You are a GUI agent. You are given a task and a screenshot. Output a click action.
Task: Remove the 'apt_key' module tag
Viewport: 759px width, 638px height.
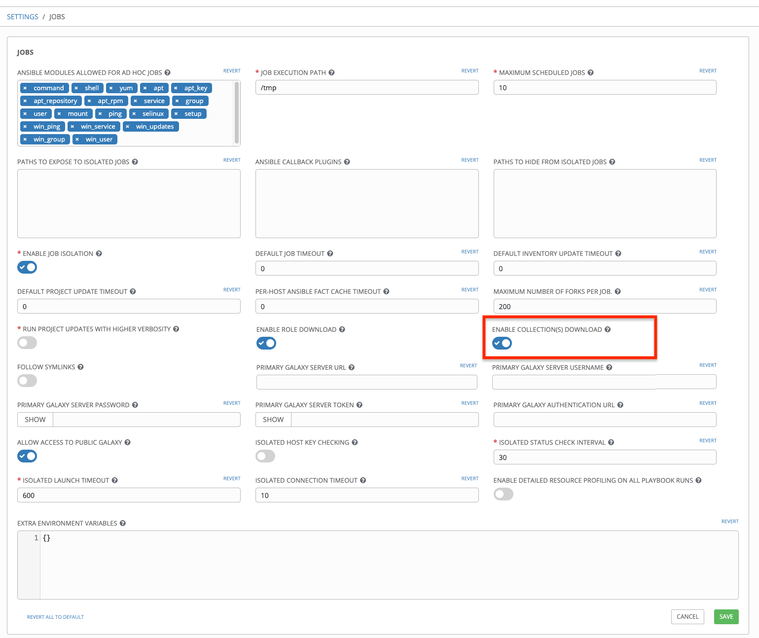pyautogui.click(x=176, y=88)
